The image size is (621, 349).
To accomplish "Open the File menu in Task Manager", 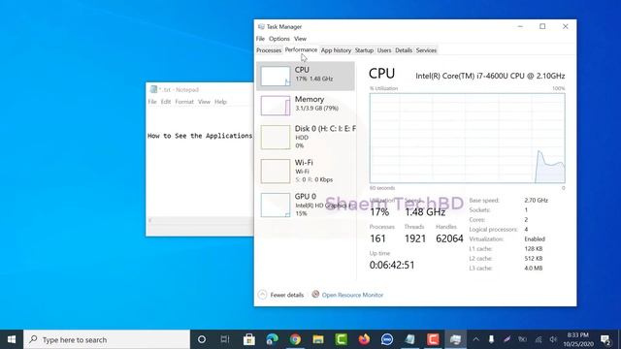I will pos(260,39).
